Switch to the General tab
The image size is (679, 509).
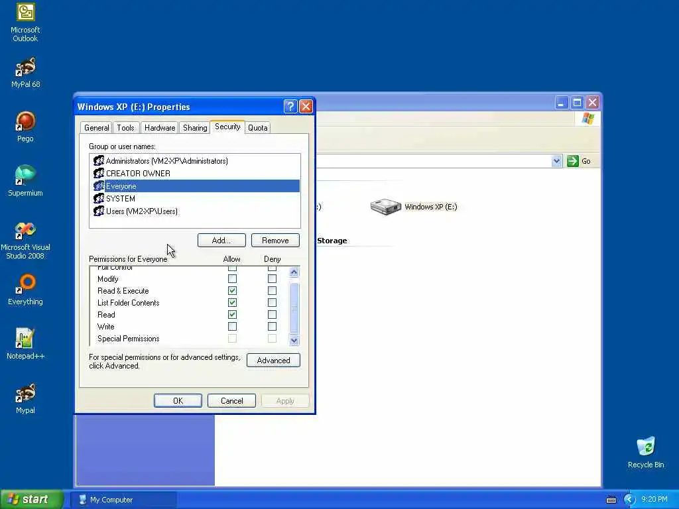(96, 128)
